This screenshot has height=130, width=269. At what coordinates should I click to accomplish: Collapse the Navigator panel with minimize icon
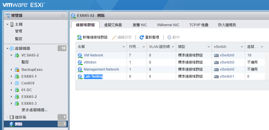(x=63, y=16)
